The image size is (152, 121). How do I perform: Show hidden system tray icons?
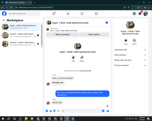[x=124, y=119]
